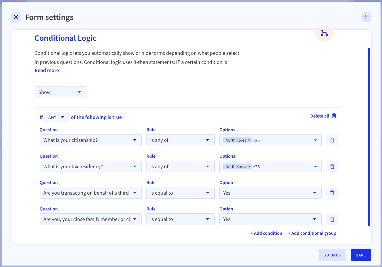This screenshot has height=267, width=382.
Task: Open the citizenship 'is any of' rule dropdown
Action: point(181,140)
